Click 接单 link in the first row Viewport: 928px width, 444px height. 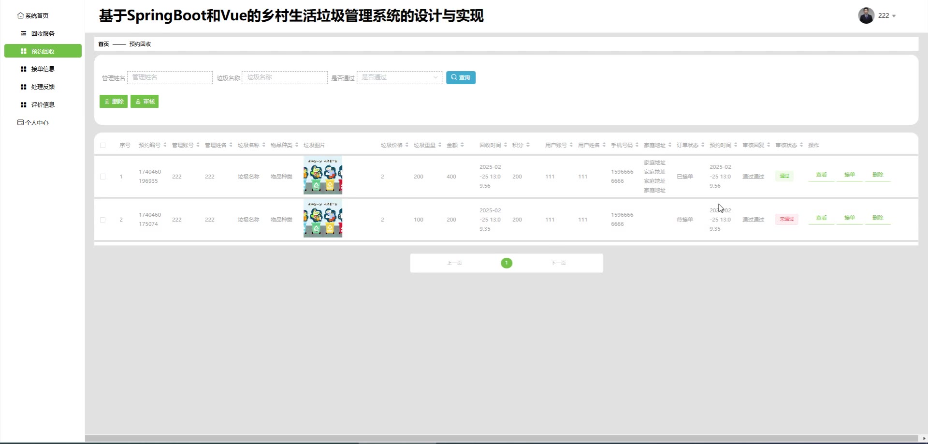click(849, 175)
